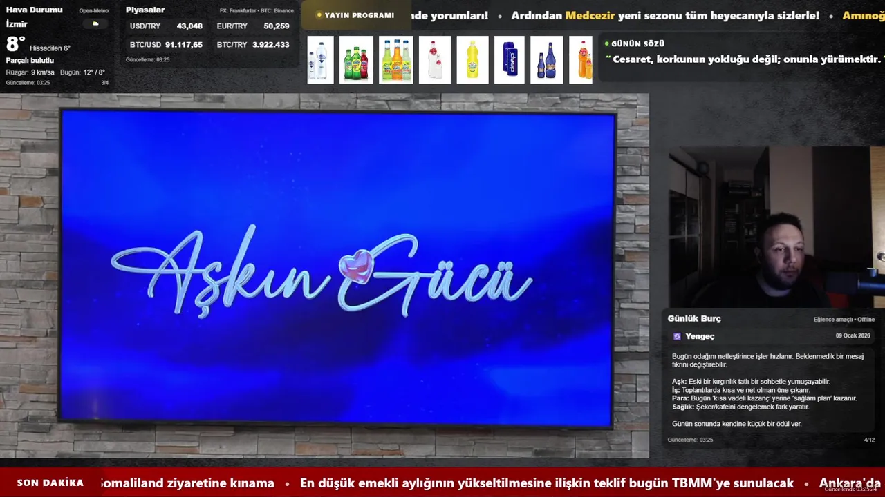Image resolution: width=885 pixels, height=497 pixels.
Task: Click the yellow dot beside YAYIN PROGRAMI
Action: (x=319, y=15)
